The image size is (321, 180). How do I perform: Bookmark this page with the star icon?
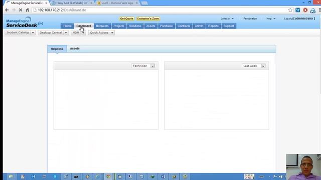[x=290, y=10]
